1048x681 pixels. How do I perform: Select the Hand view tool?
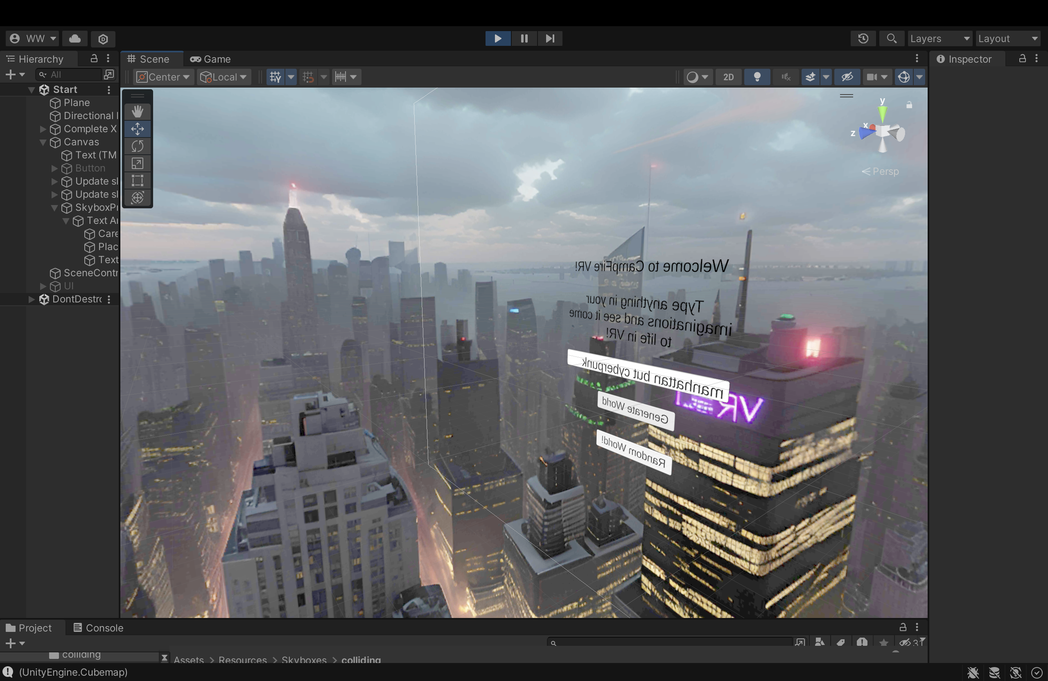point(138,112)
